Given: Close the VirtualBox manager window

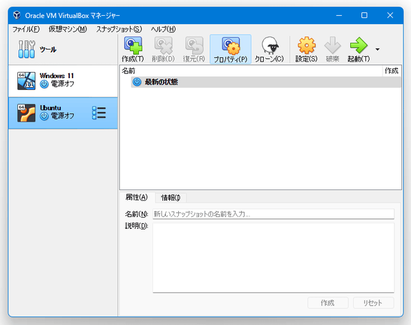Looking at the screenshot, I should tap(390, 15).
